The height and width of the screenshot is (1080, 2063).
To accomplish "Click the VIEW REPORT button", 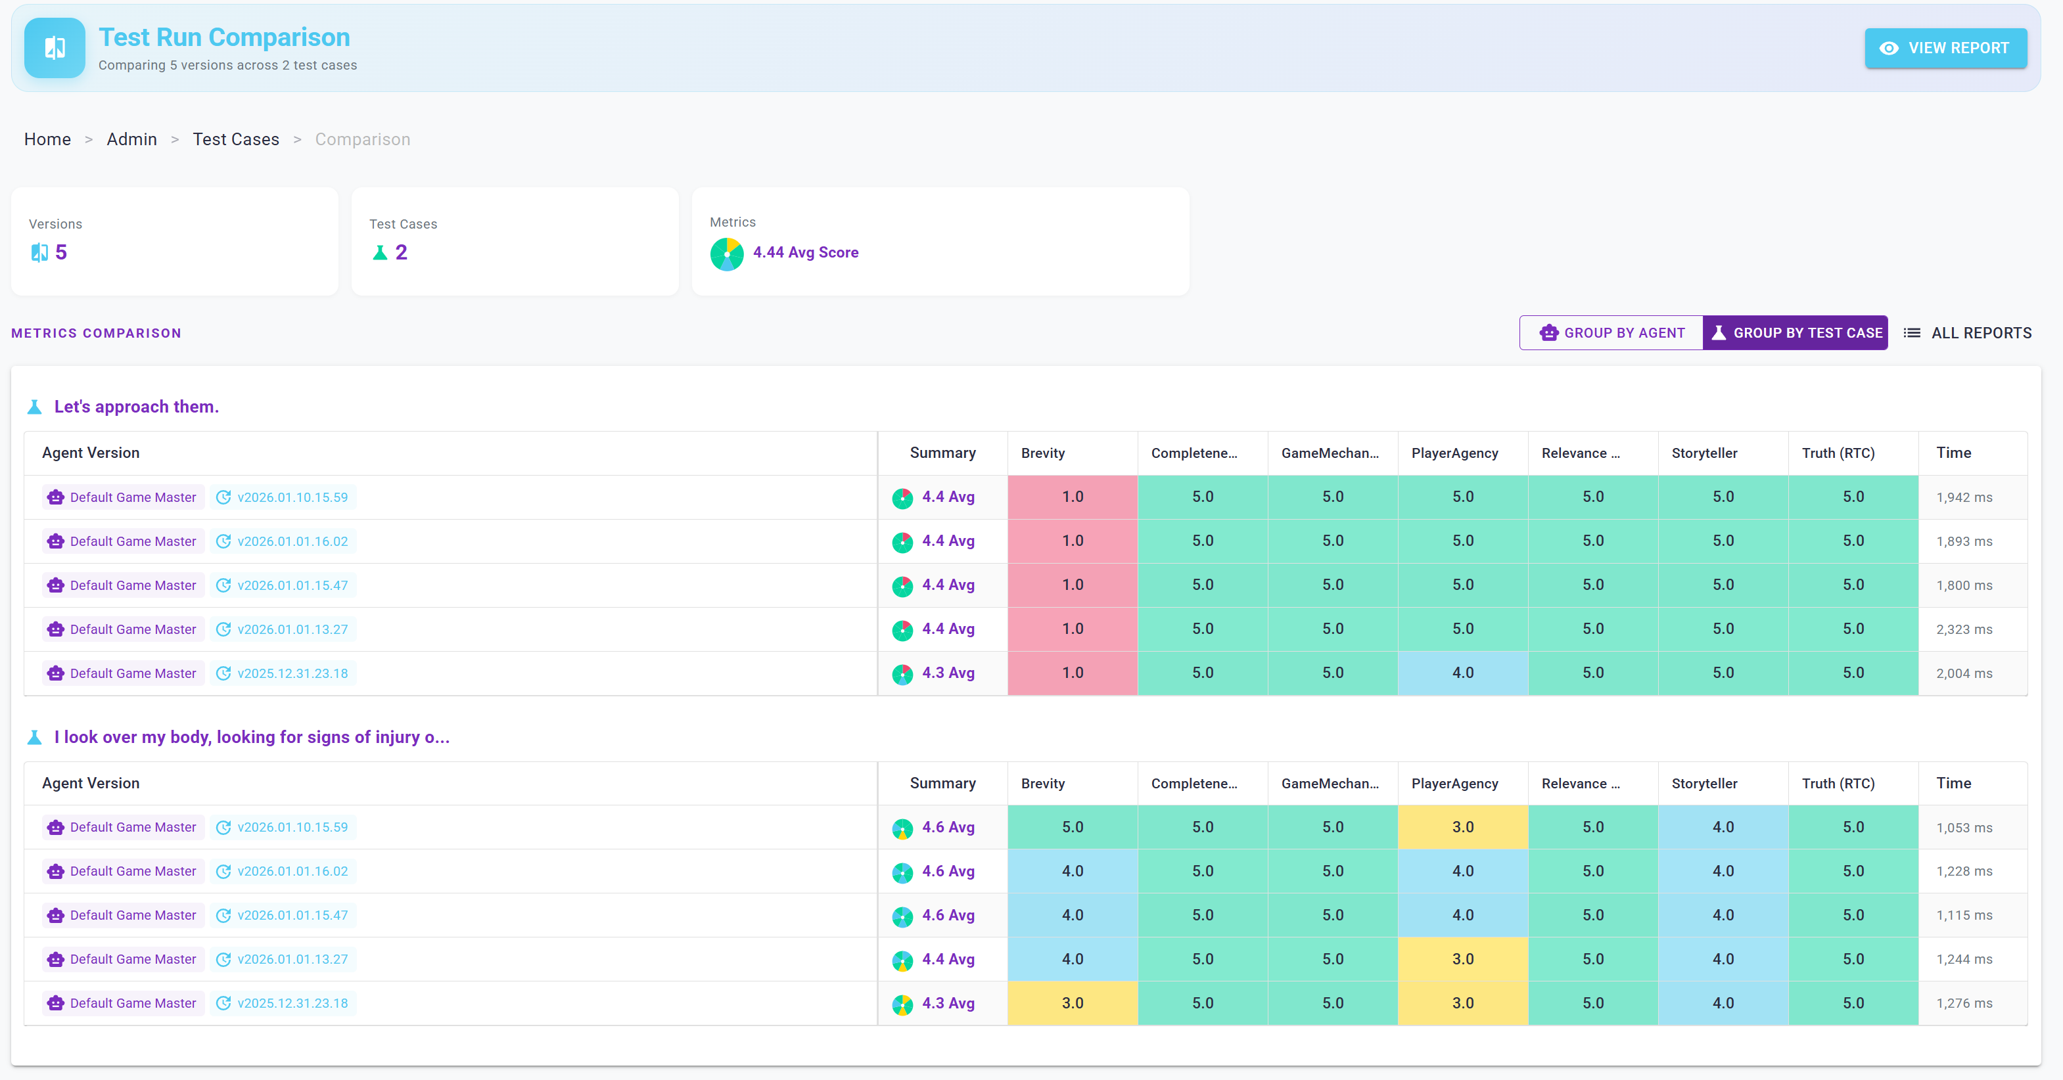I will click(1946, 48).
